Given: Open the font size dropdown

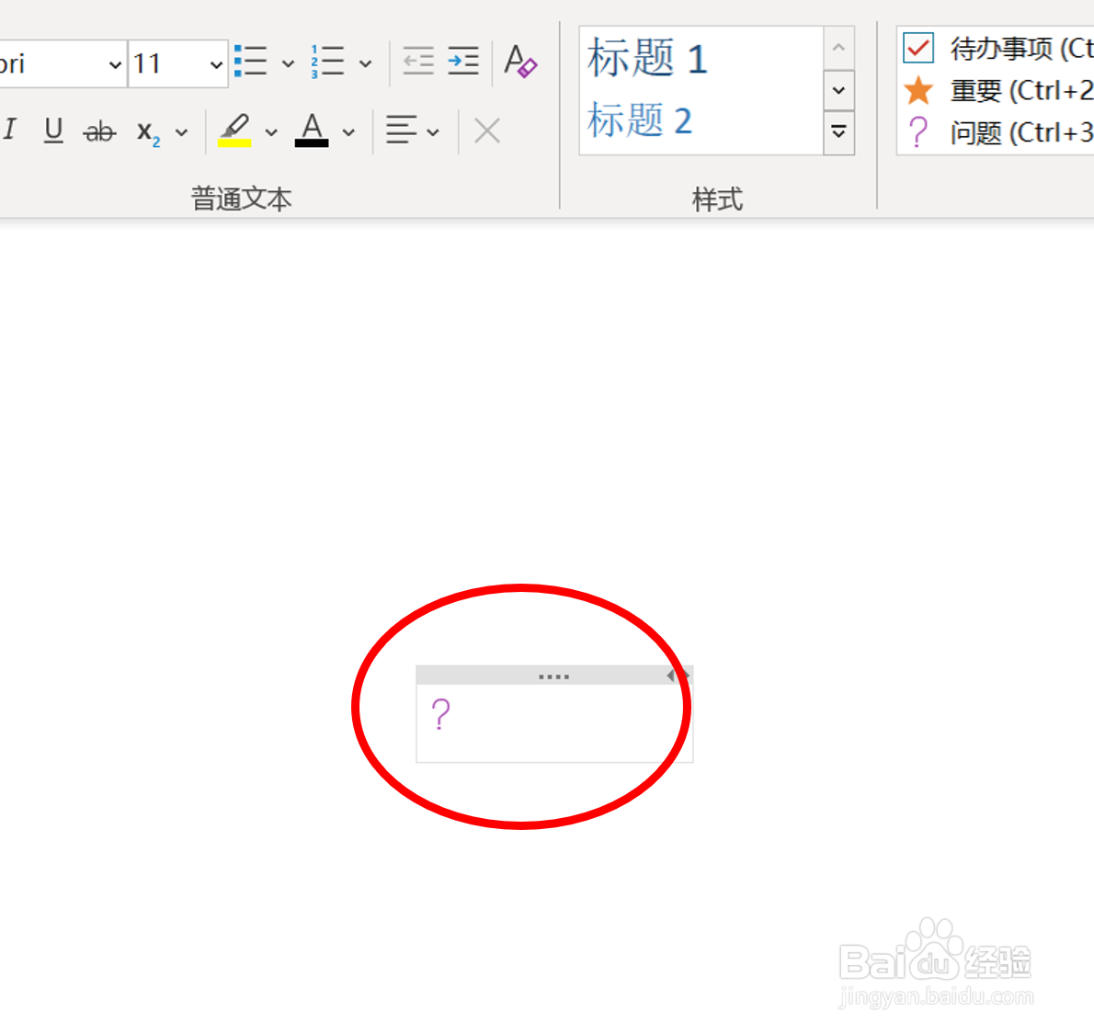Looking at the screenshot, I should (x=214, y=63).
